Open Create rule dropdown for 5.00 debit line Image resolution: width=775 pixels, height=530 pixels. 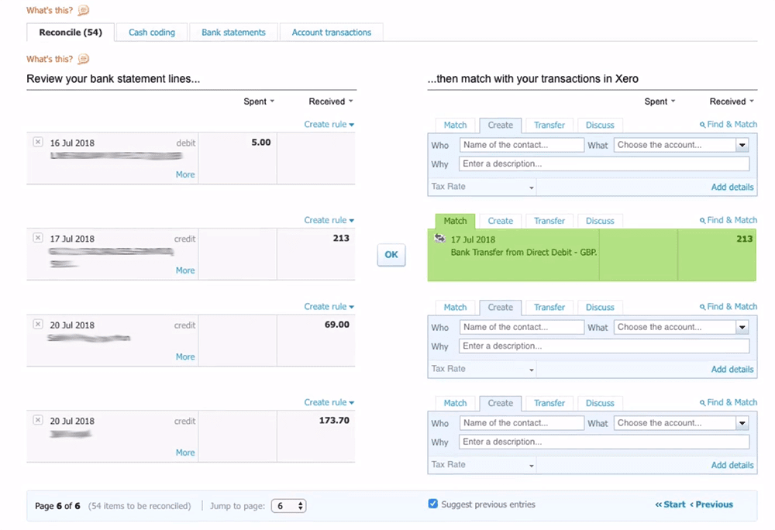click(x=329, y=125)
